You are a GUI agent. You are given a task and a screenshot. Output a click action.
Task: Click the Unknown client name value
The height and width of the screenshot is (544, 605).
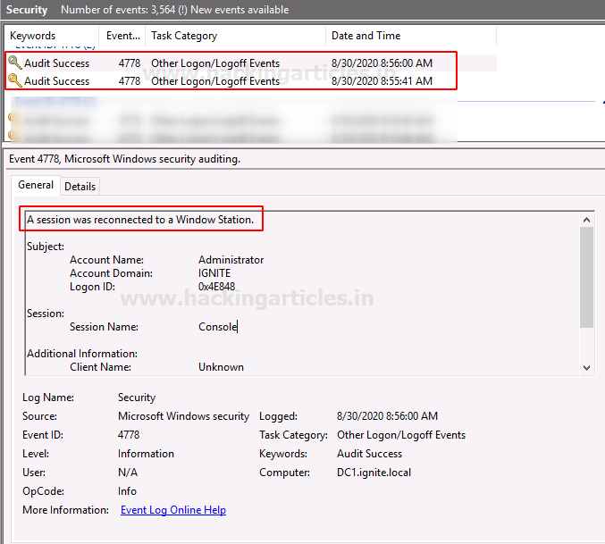pyautogui.click(x=221, y=366)
